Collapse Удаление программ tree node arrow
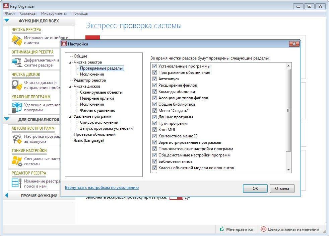Viewport: 329px width, 236px height. (x=70, y=117)
